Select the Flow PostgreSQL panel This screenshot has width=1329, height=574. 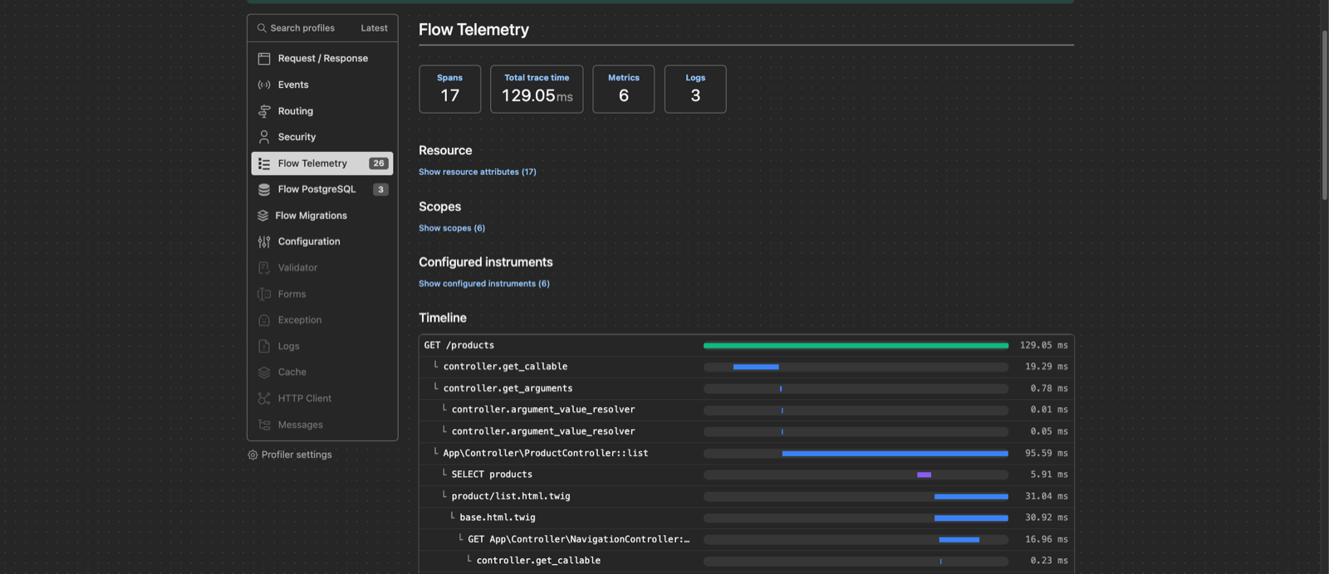point(322,189)
